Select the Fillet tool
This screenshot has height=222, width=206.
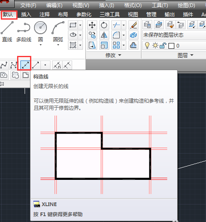tap(116, 35)
